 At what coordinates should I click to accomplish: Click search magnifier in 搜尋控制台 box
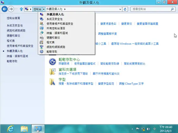pyautogui.click(x=172, y=9)
